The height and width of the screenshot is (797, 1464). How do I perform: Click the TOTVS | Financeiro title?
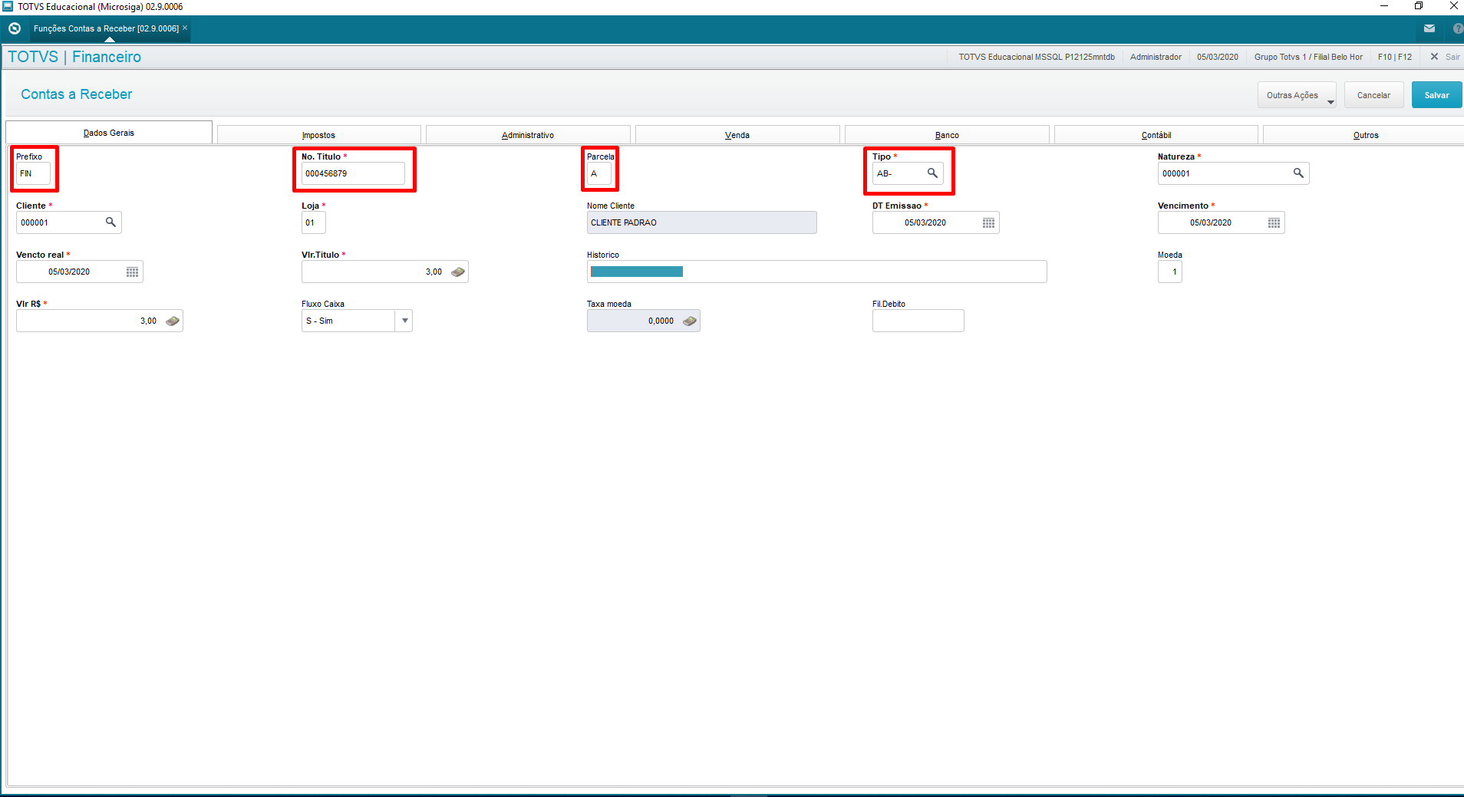[x=74, y=57]
